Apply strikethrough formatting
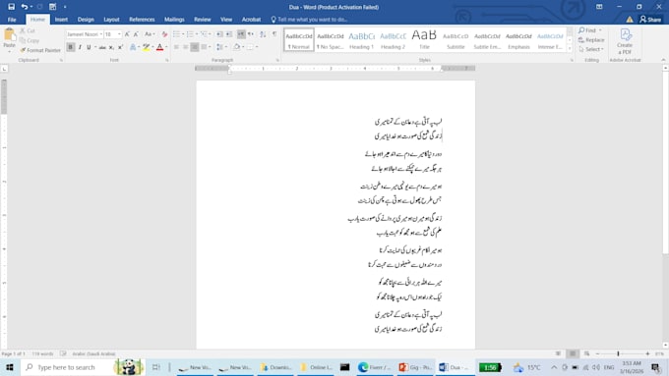This screenshot has height=376, width=669. coord(102,47)
